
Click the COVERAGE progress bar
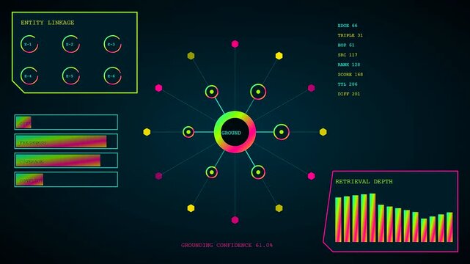point(66,161)
